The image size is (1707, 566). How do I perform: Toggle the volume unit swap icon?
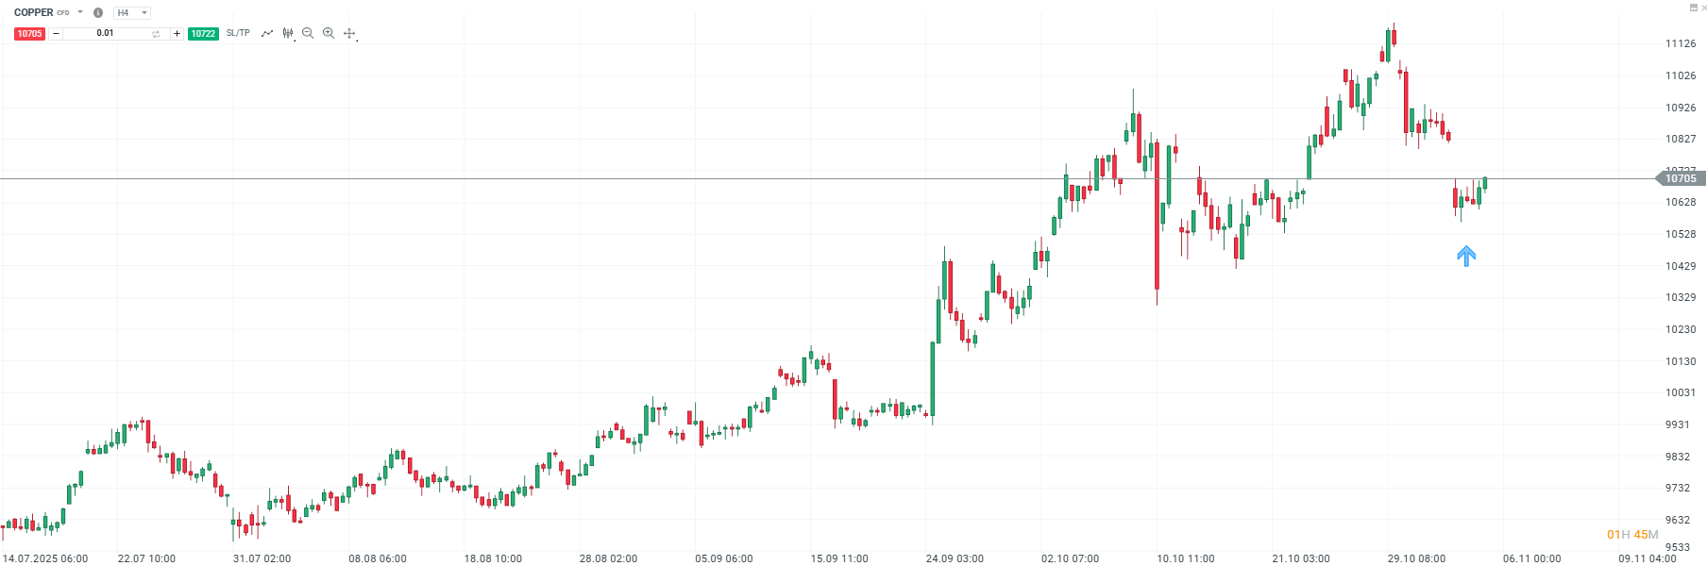[x=156, y=34]
